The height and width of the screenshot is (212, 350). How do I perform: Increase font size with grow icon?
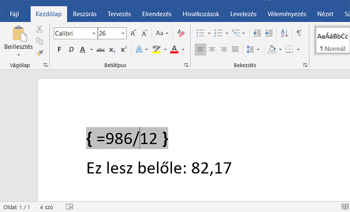pyautogui.click(x=133, y=33)
